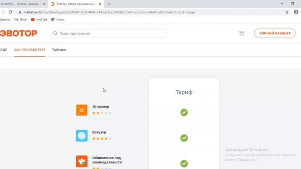Close the Яндекс search tab
This screenshot has width=301, height=169.
coord(44,4)
